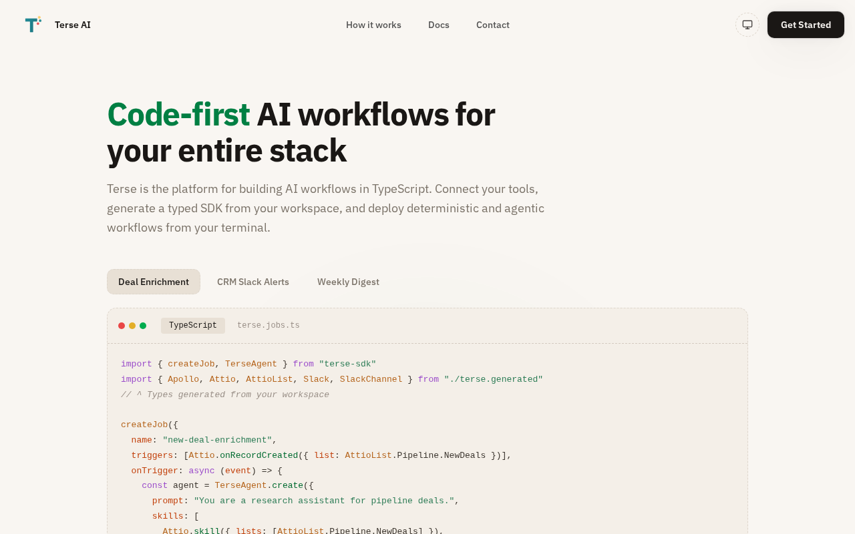Click the terse.jobs.ts file name

269,326
